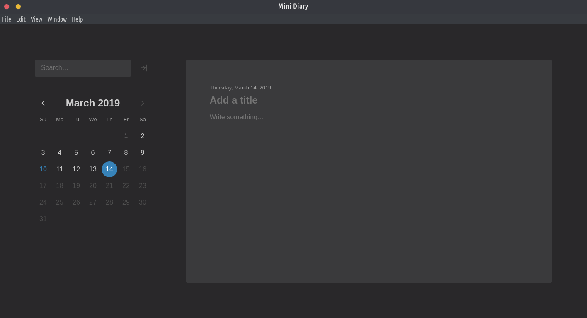Image resolution: width=587 pixels, height=318 pixels.
Task: Click the Add a title field
Action: click(233, 100)
